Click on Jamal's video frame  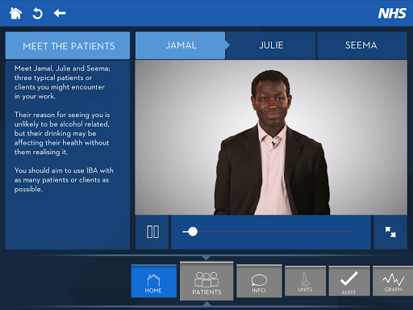click(271, 137)
